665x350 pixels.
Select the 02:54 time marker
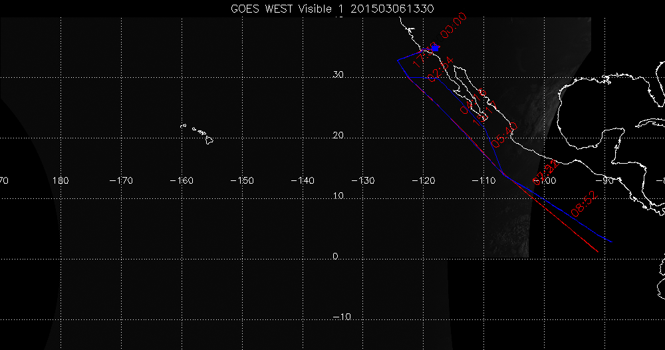click(x=440, y=70)
